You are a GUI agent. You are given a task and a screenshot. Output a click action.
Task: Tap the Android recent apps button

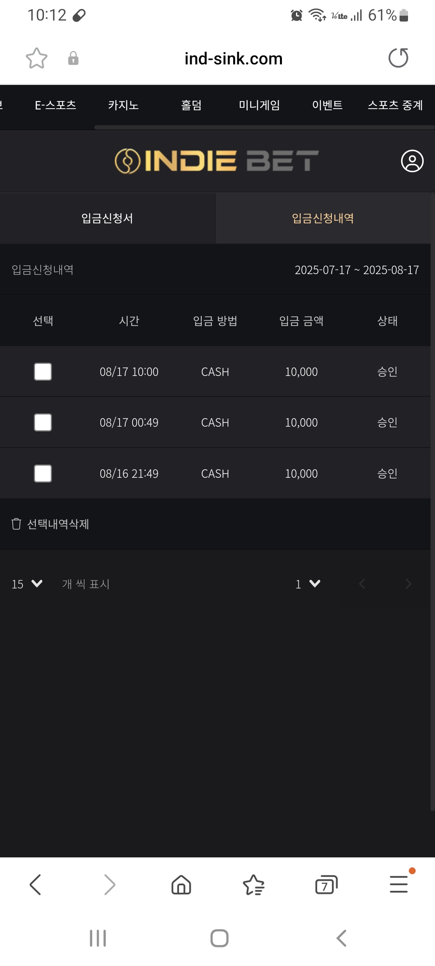pos(98,938)
